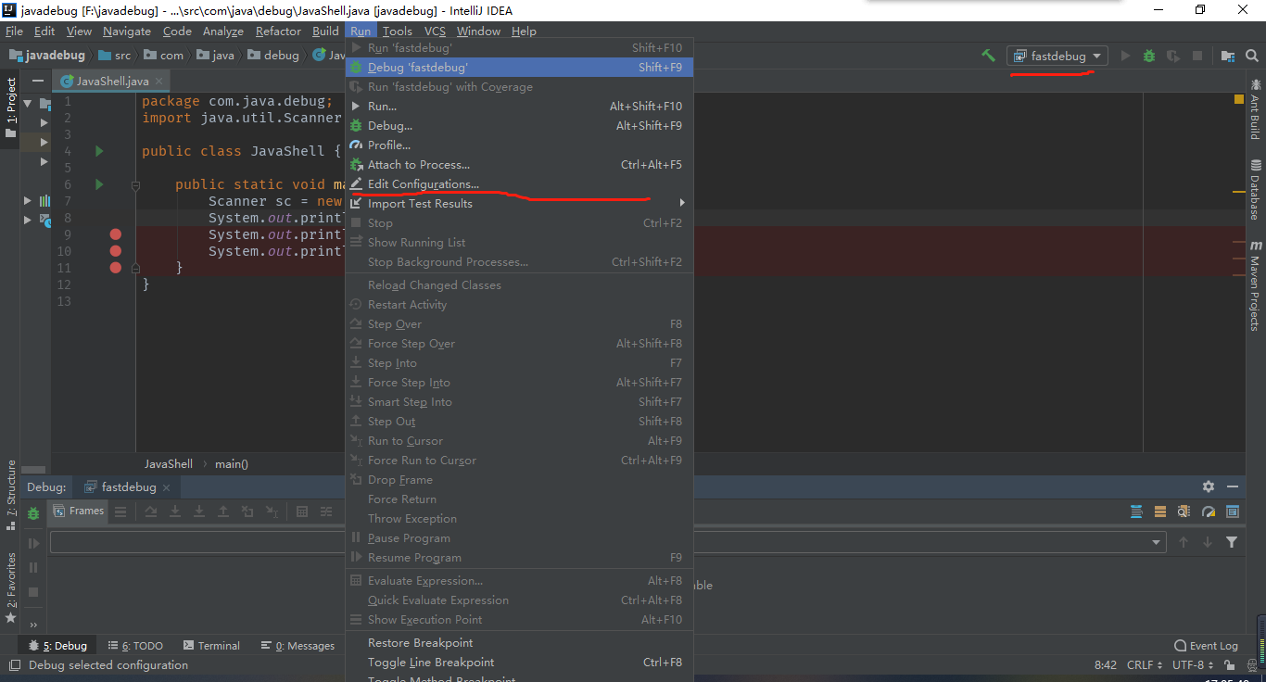
Task: Click the yellow analysis status square
Action: [x=1239, y=99]
